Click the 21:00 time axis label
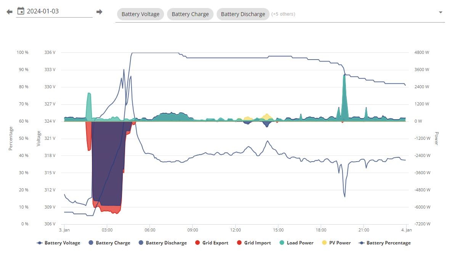450x254 pixels. (x=363, y=230)
